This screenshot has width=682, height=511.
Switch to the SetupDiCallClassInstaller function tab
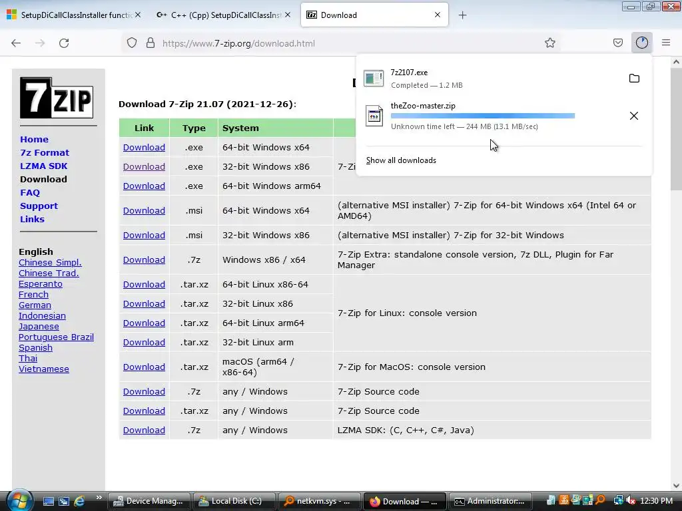point(74,15)
